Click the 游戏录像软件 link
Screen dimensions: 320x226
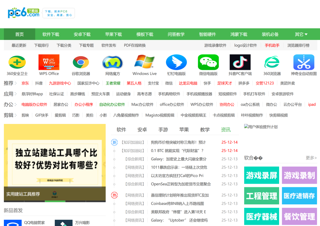pos(215,45)
